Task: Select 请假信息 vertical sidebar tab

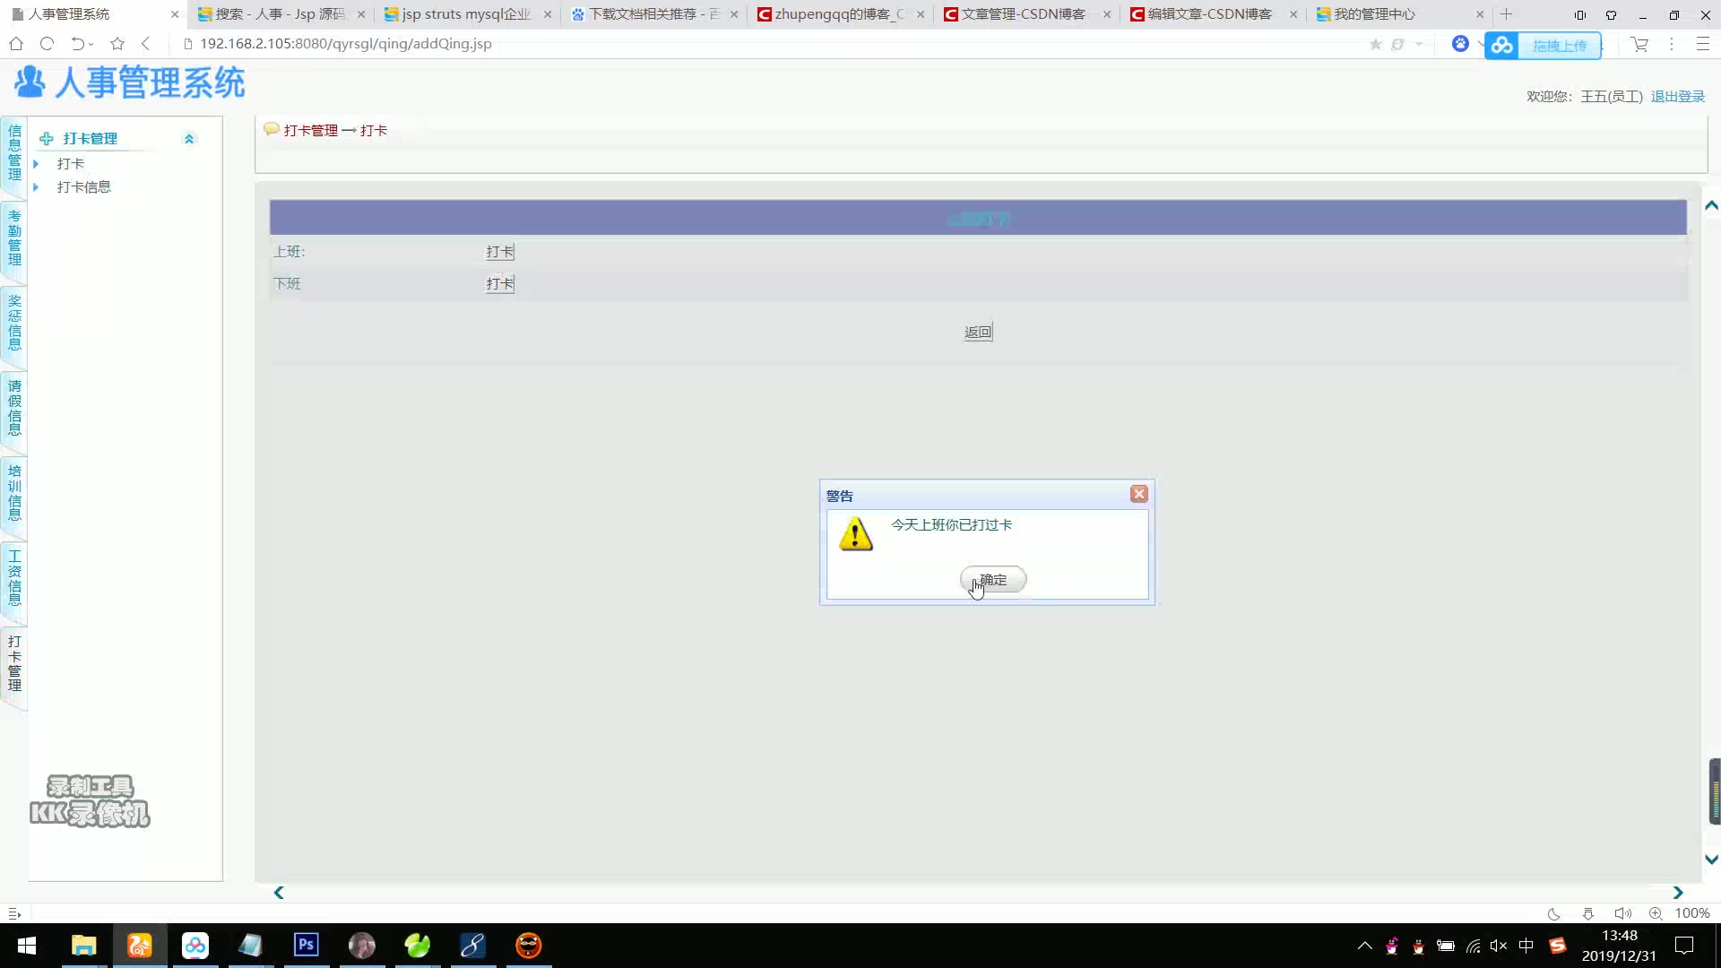Action: [14, 409]
